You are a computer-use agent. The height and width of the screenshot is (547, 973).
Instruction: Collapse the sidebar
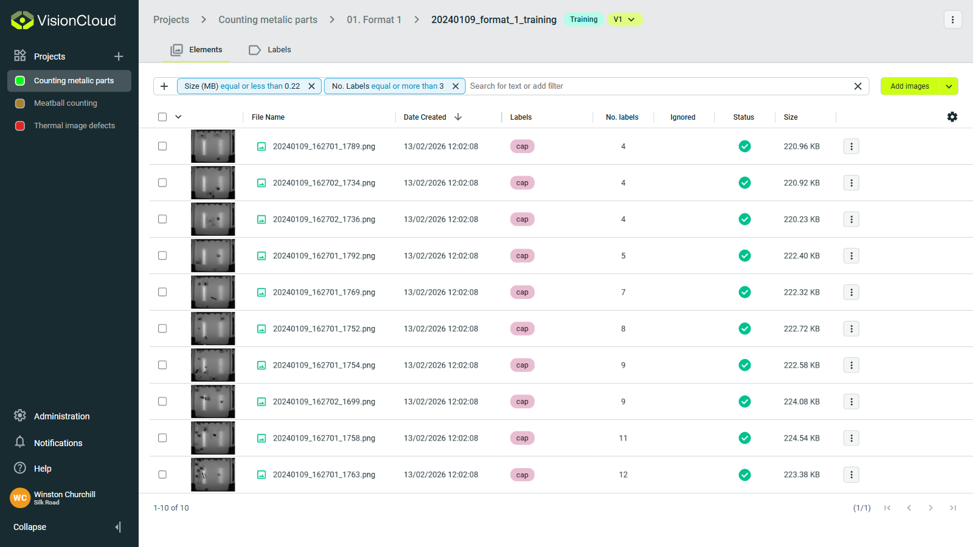point(118,527)
